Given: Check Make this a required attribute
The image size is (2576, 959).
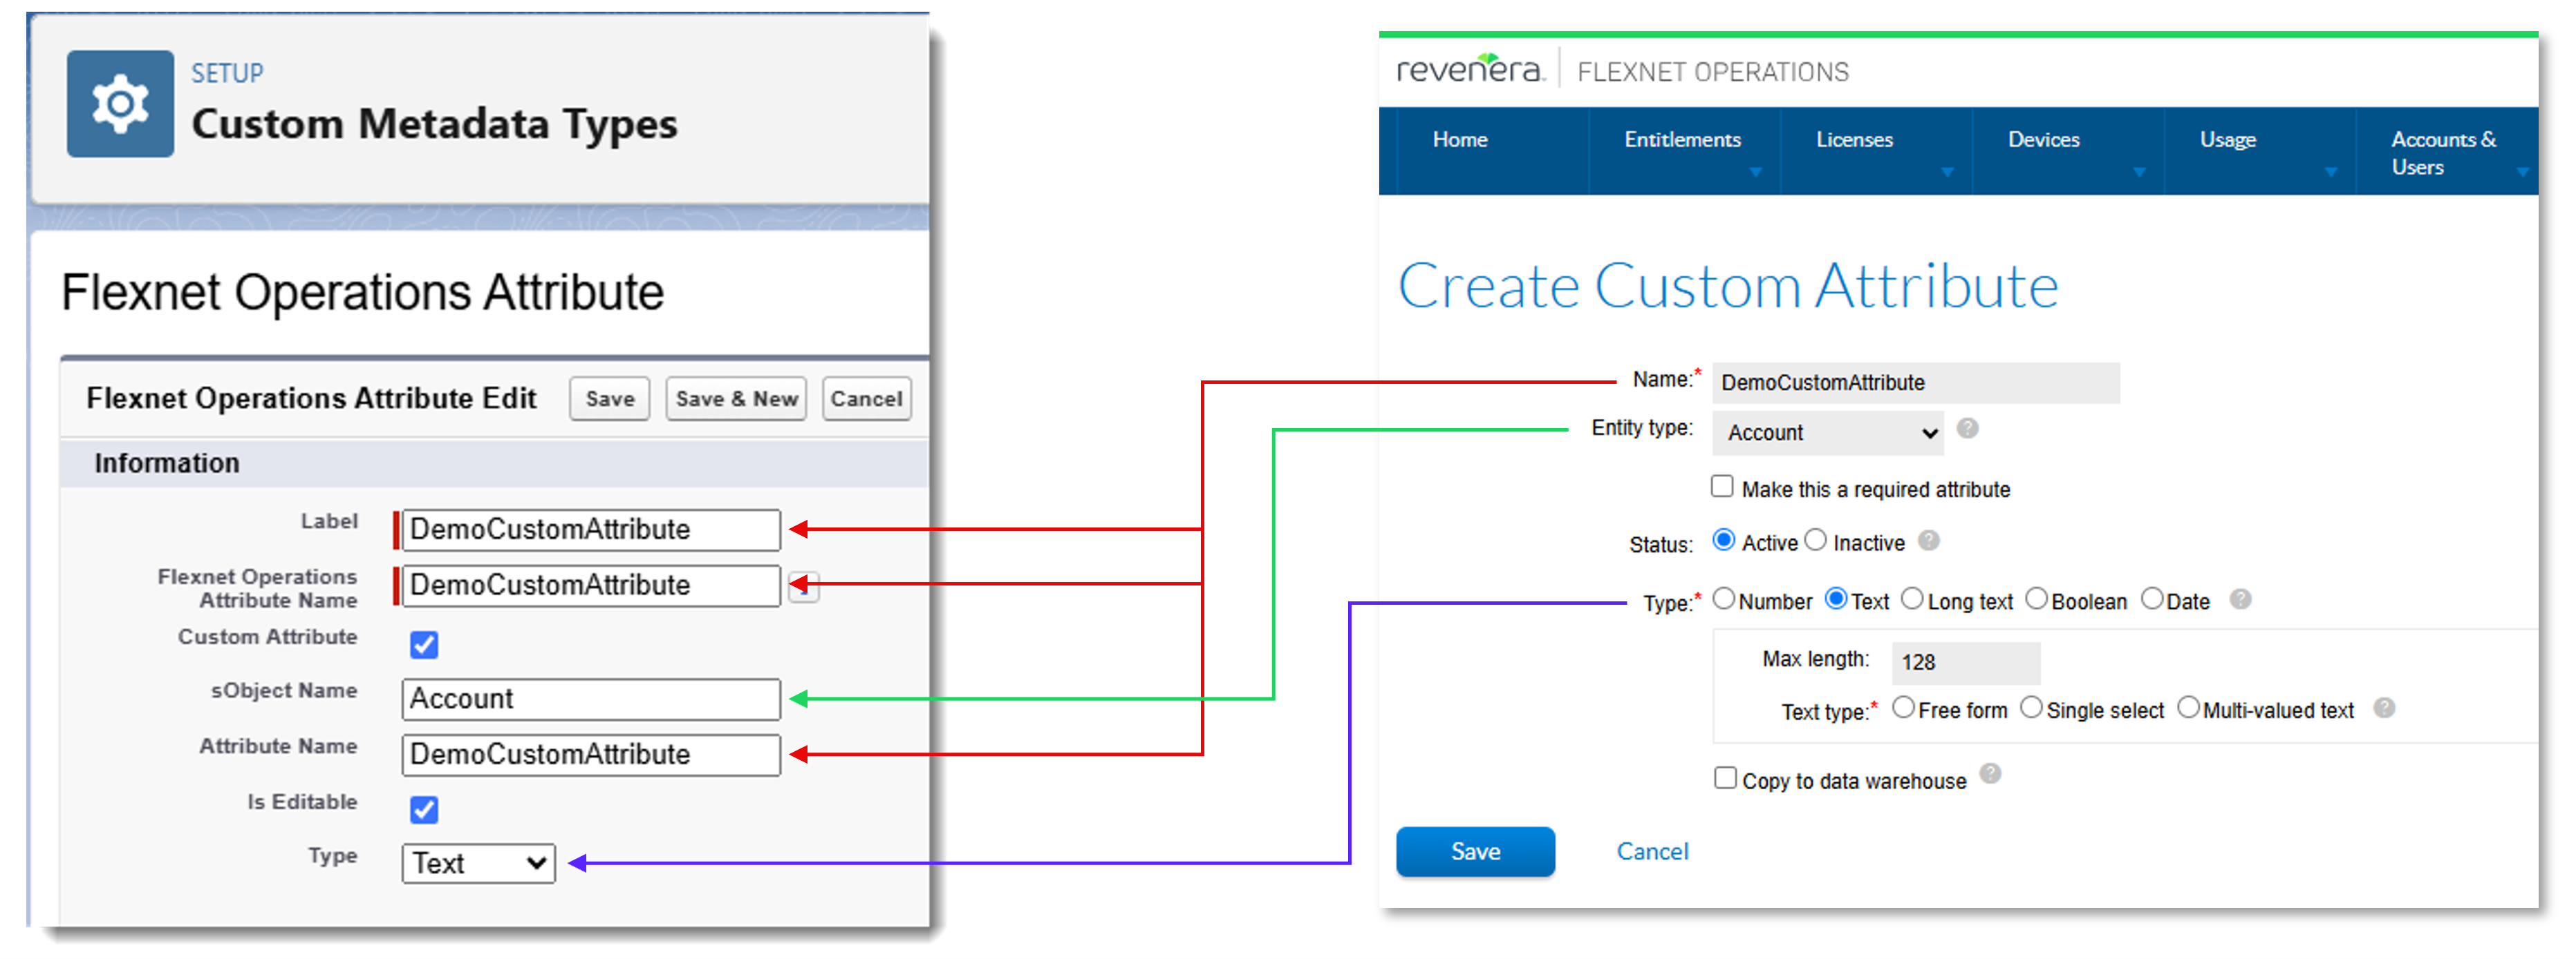Looking at the screenshot, I should pos(1722,487).
